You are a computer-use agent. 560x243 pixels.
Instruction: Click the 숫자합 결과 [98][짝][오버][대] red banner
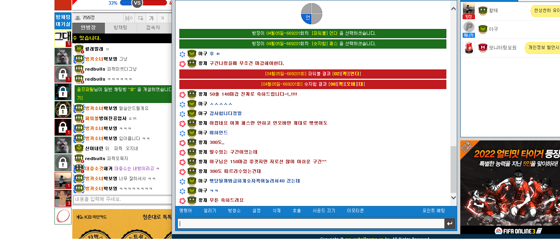pyautogui.click(x=313, y=84)
